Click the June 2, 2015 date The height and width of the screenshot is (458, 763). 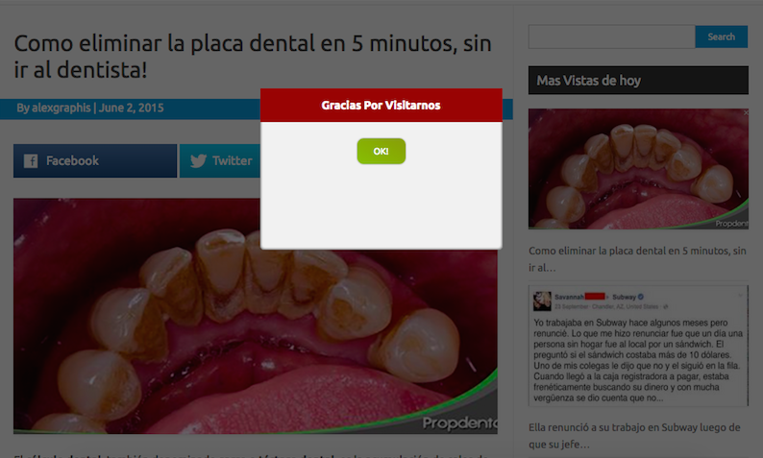[131, 108]
